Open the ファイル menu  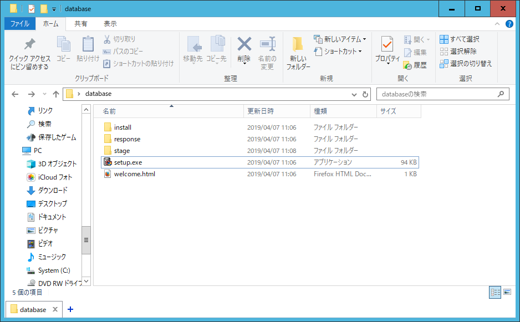(19, 24)
